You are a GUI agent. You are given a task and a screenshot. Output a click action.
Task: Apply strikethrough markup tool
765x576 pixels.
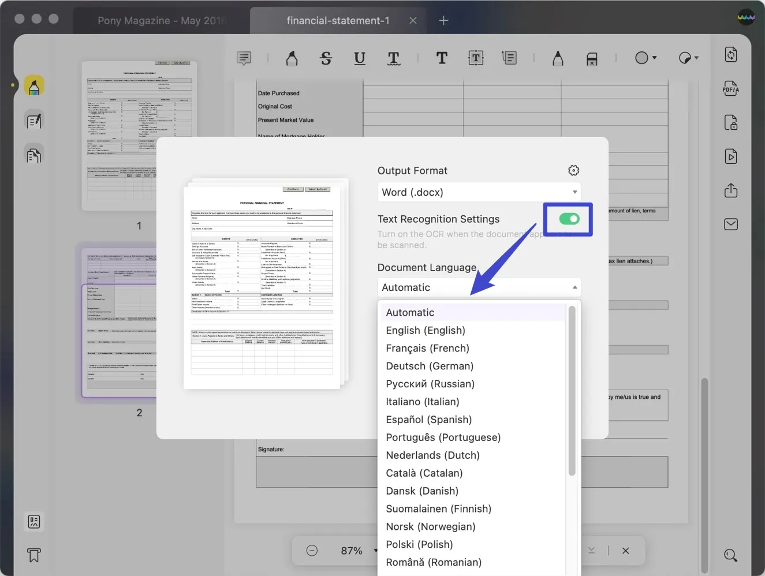click(326, 58)
